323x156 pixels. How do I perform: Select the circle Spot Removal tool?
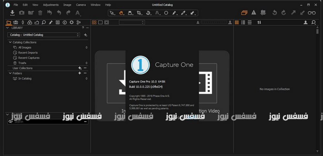point(166,13)
